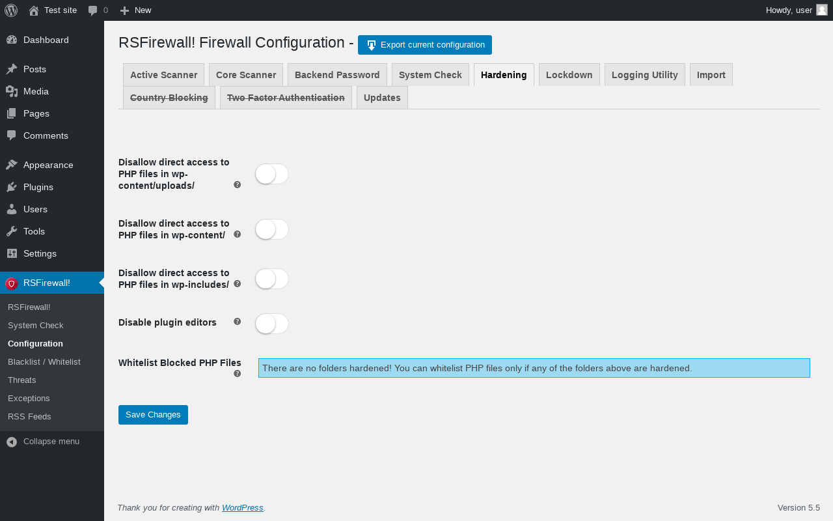Click the WordPress logo icon
This screenshot has width=833, height=521.
tap(11, 10)
